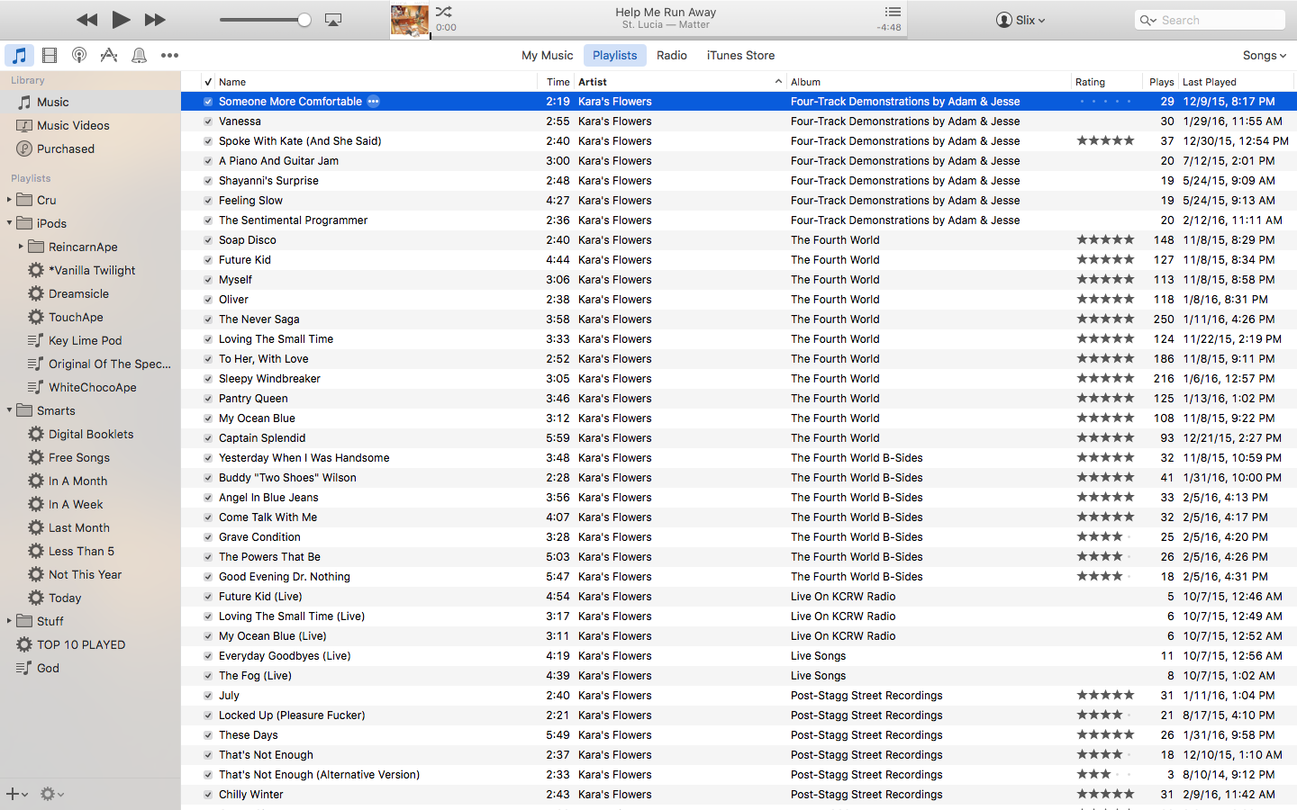Image resolution: width=1297 pixels, height=810 pixels.
Task: Open the Songs view dropdown
Action: (x=1265, y=56)
